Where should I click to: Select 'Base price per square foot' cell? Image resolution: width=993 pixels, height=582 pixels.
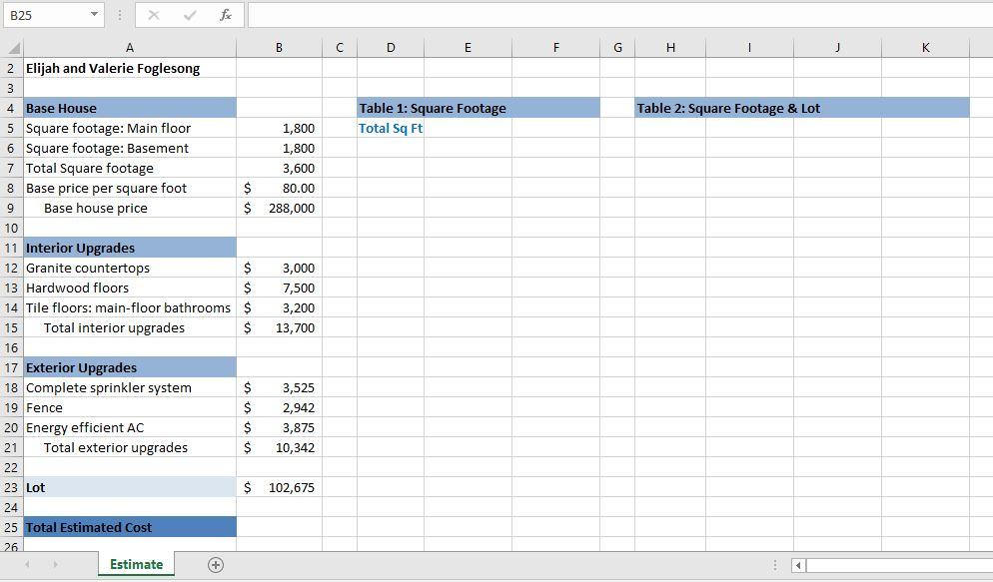[130, 188]
